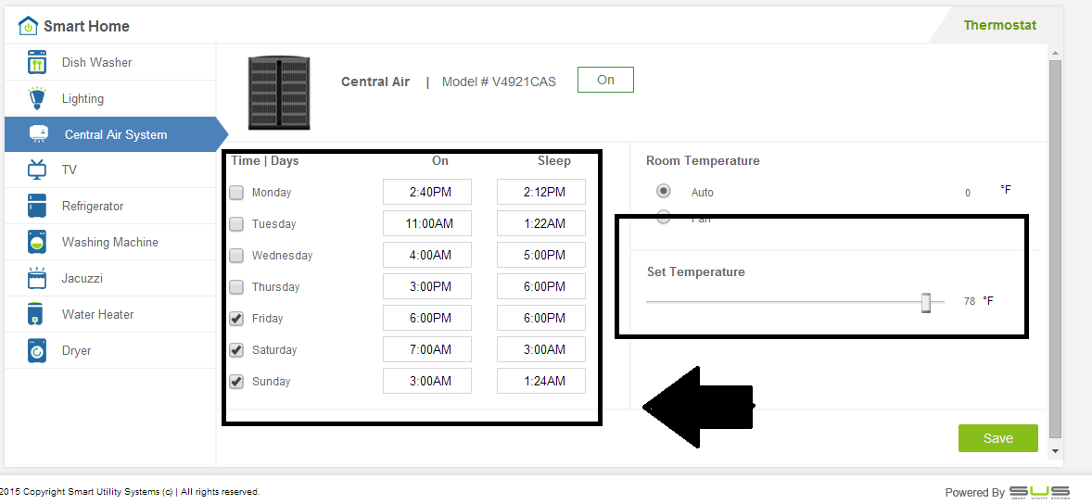Uncheck the Friday schedule checkbox

tap(236, 319)
